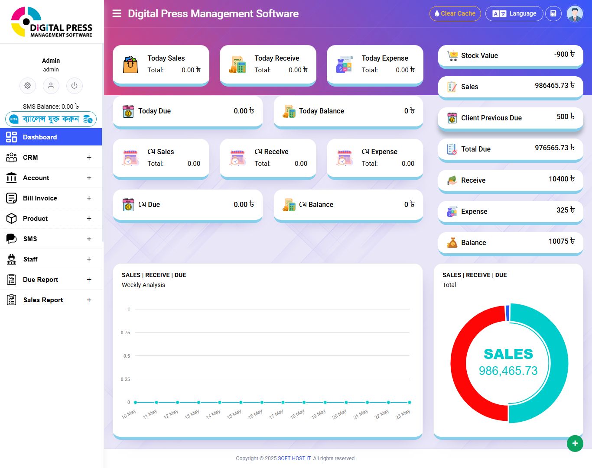Viewport: 592px width, 468px height.
Task: Open the SOFT HOST IT footer link
Action: pyautogui.click(x=294, y=458)
